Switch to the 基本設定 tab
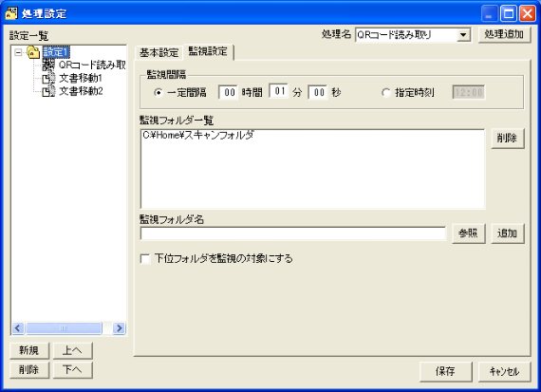This screenshot has height=392, width=541. (159, 53)
